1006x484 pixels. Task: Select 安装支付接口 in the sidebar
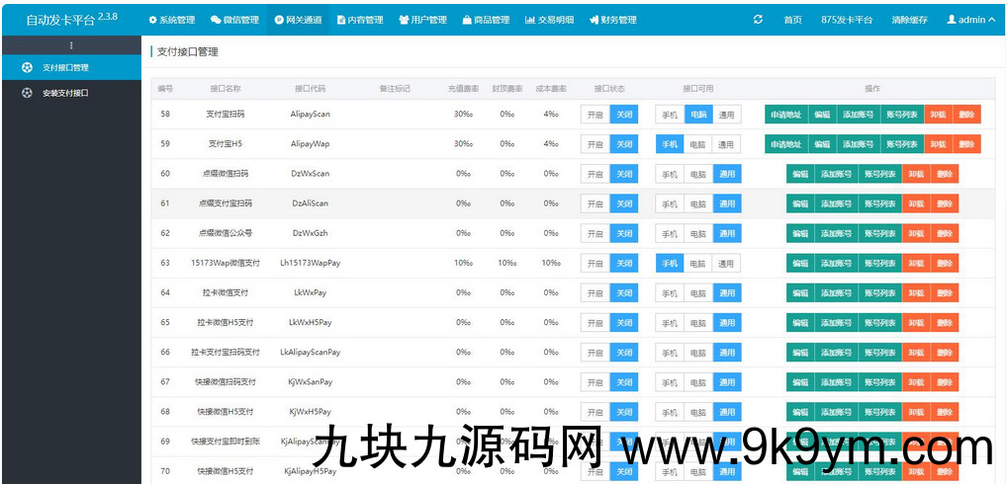(x=65, y=93)
